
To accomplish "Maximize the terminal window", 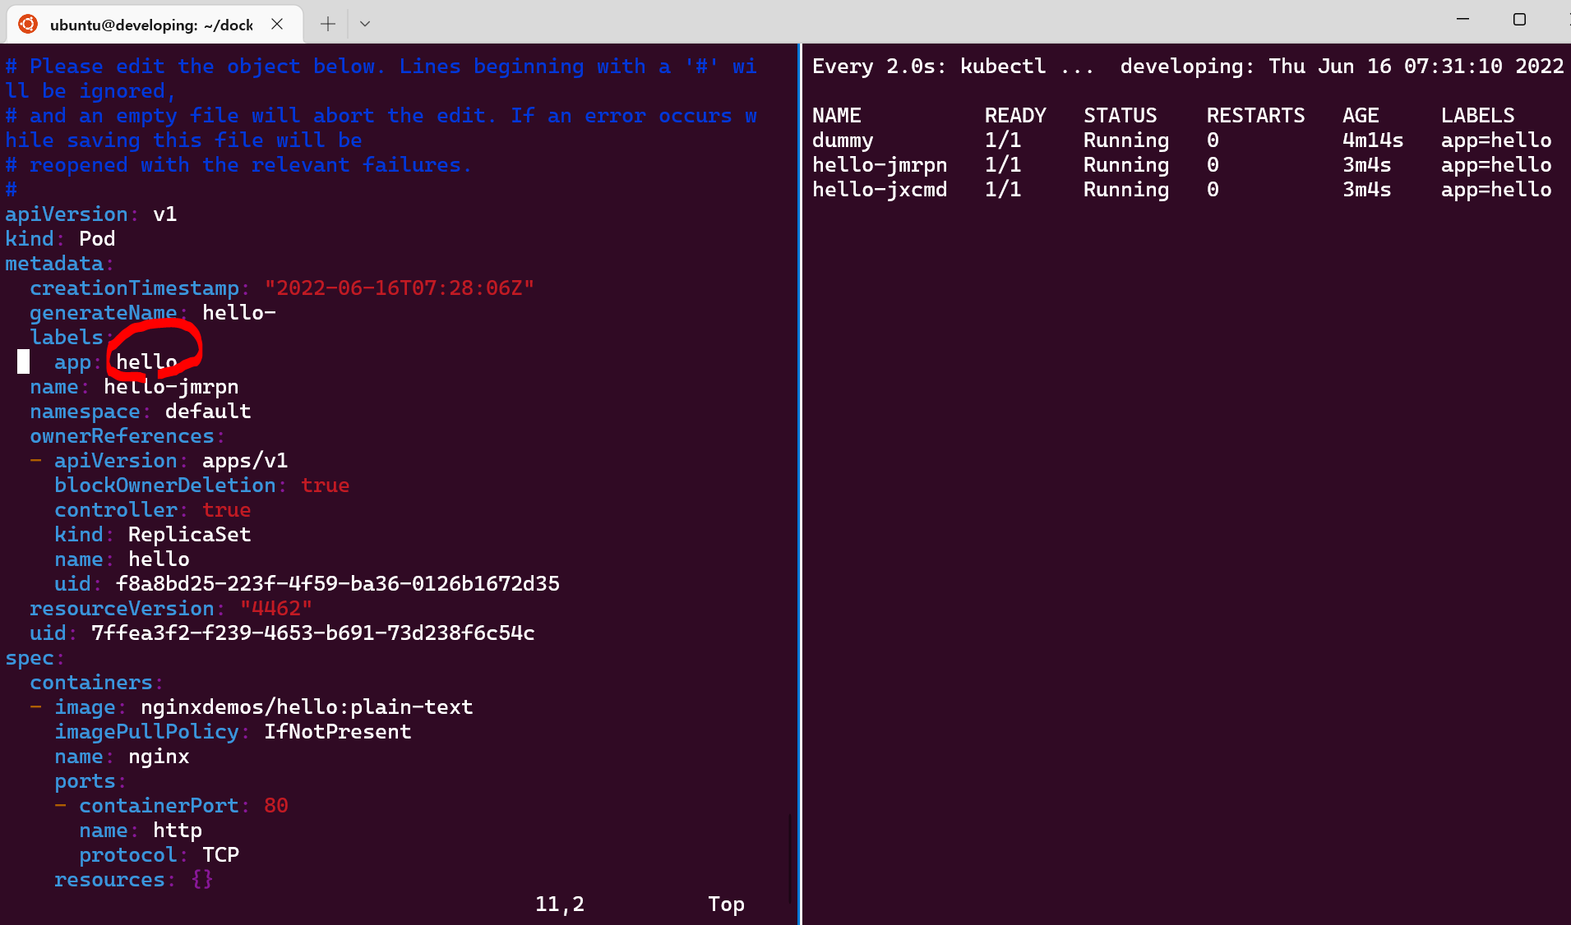I will (x=1519, y=19).
